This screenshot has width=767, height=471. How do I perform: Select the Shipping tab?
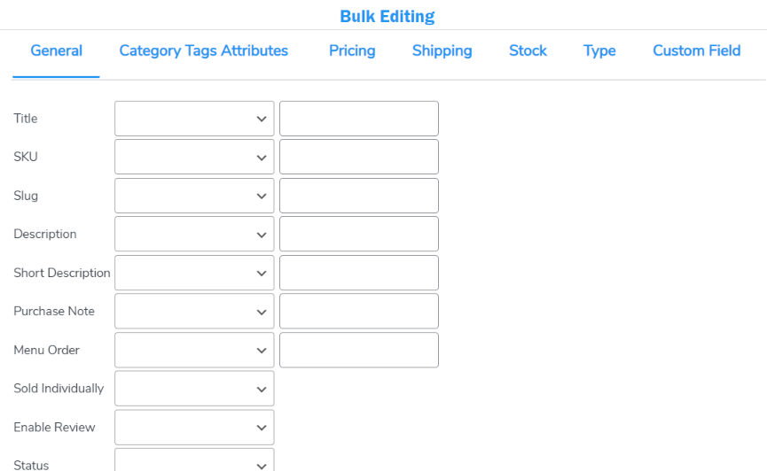click(442, 50)
